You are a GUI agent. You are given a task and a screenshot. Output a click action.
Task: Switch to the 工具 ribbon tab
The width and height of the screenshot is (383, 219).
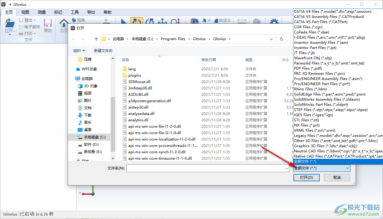pyautogui.click(x=75, y=12)
